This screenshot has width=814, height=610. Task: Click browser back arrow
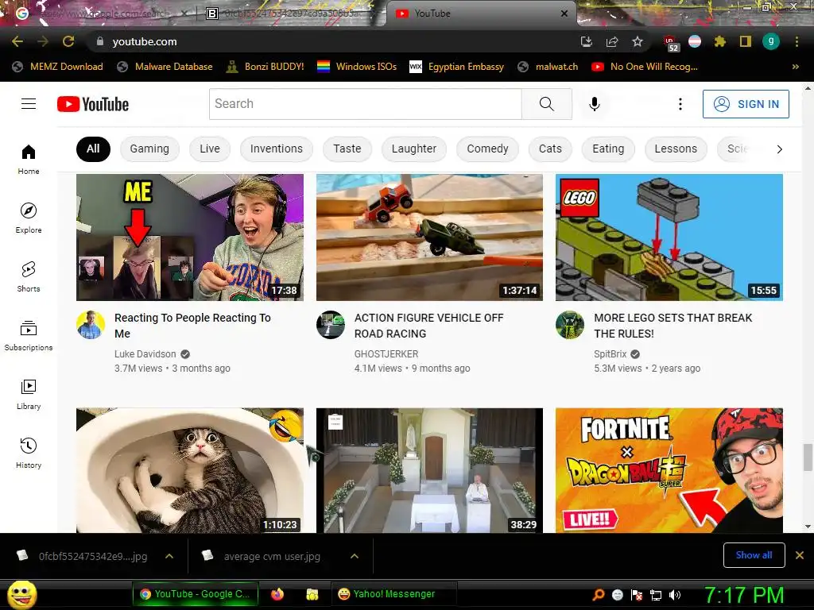click(x=17, y=41)
